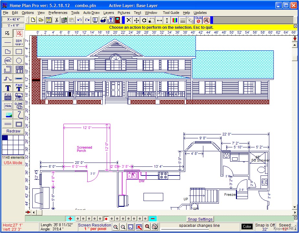Open the Layers menu
This screenshot has height=233, width=299.
point(109,13)
